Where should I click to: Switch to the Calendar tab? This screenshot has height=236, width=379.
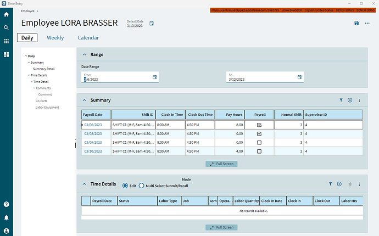(x=88, y=38)
